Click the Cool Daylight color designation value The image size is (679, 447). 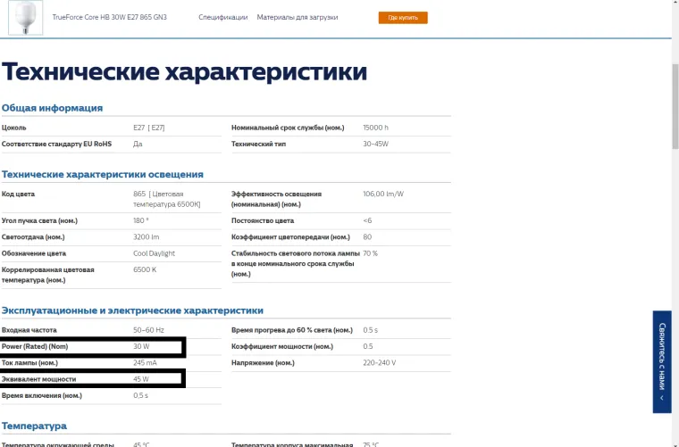[154, 253]
